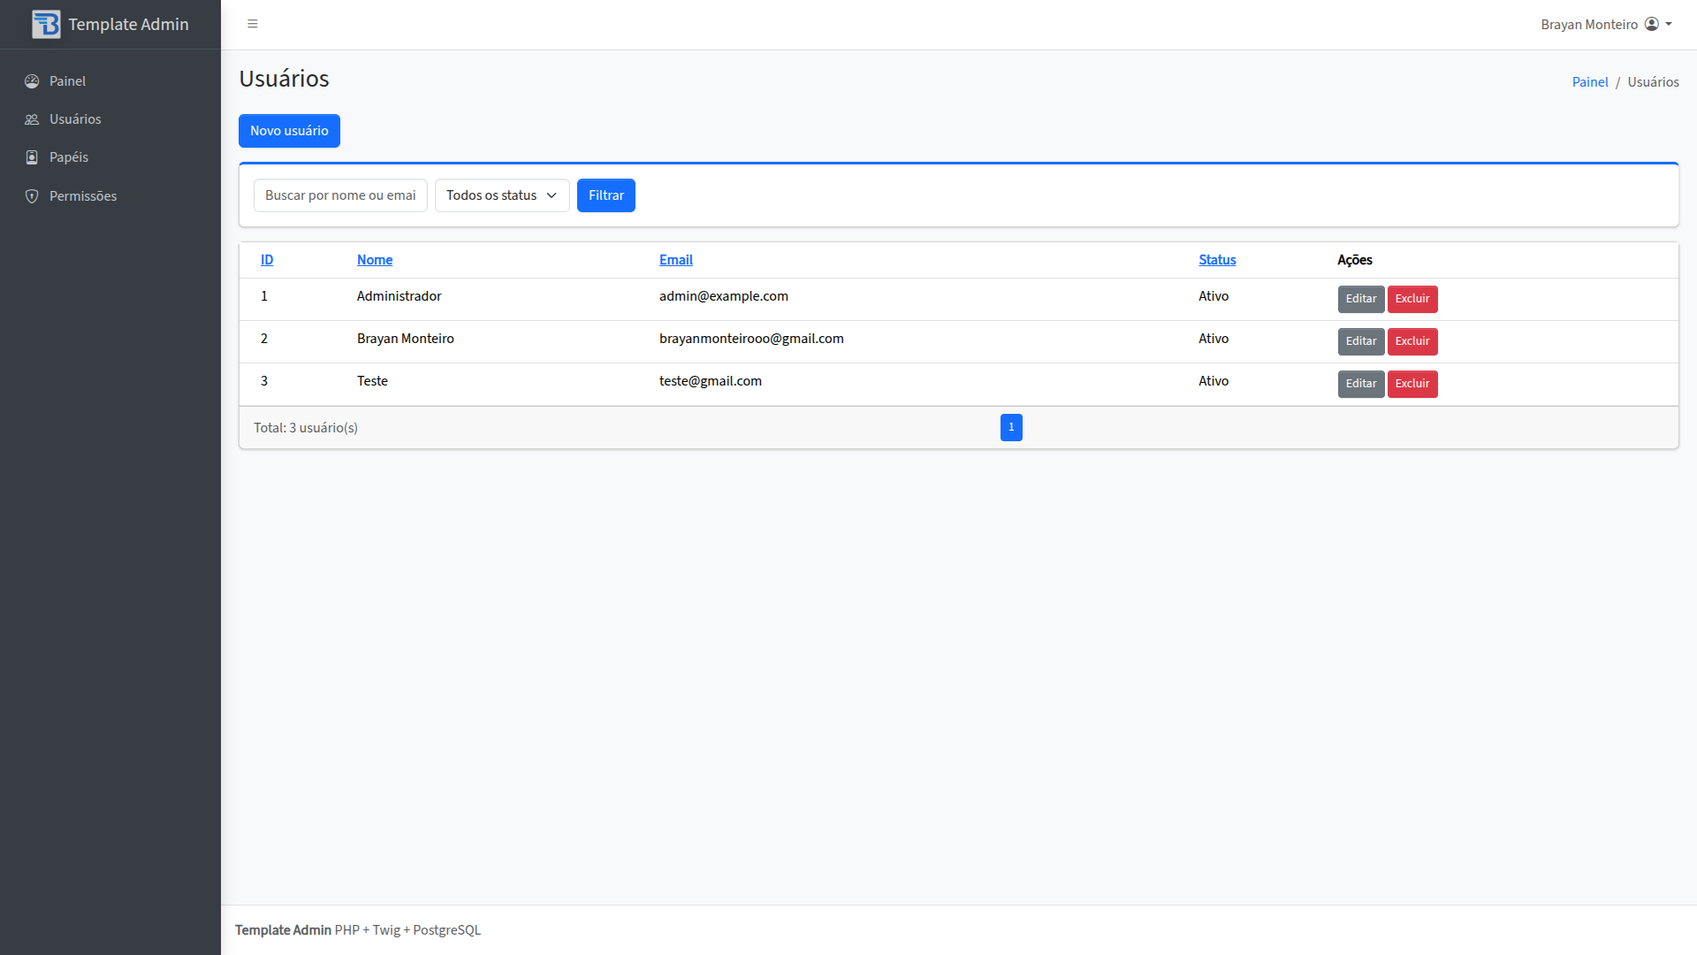Click the Papéis badge icon in sidebar
The height and width of the screenshot is (955, 1697).
pos(32,157)
